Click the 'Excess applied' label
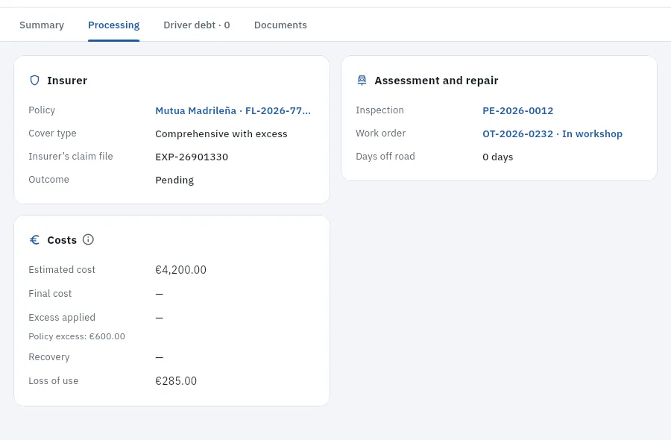Image resolution: width=671 pixels, height=440 pixels. (x=62, y=318)
